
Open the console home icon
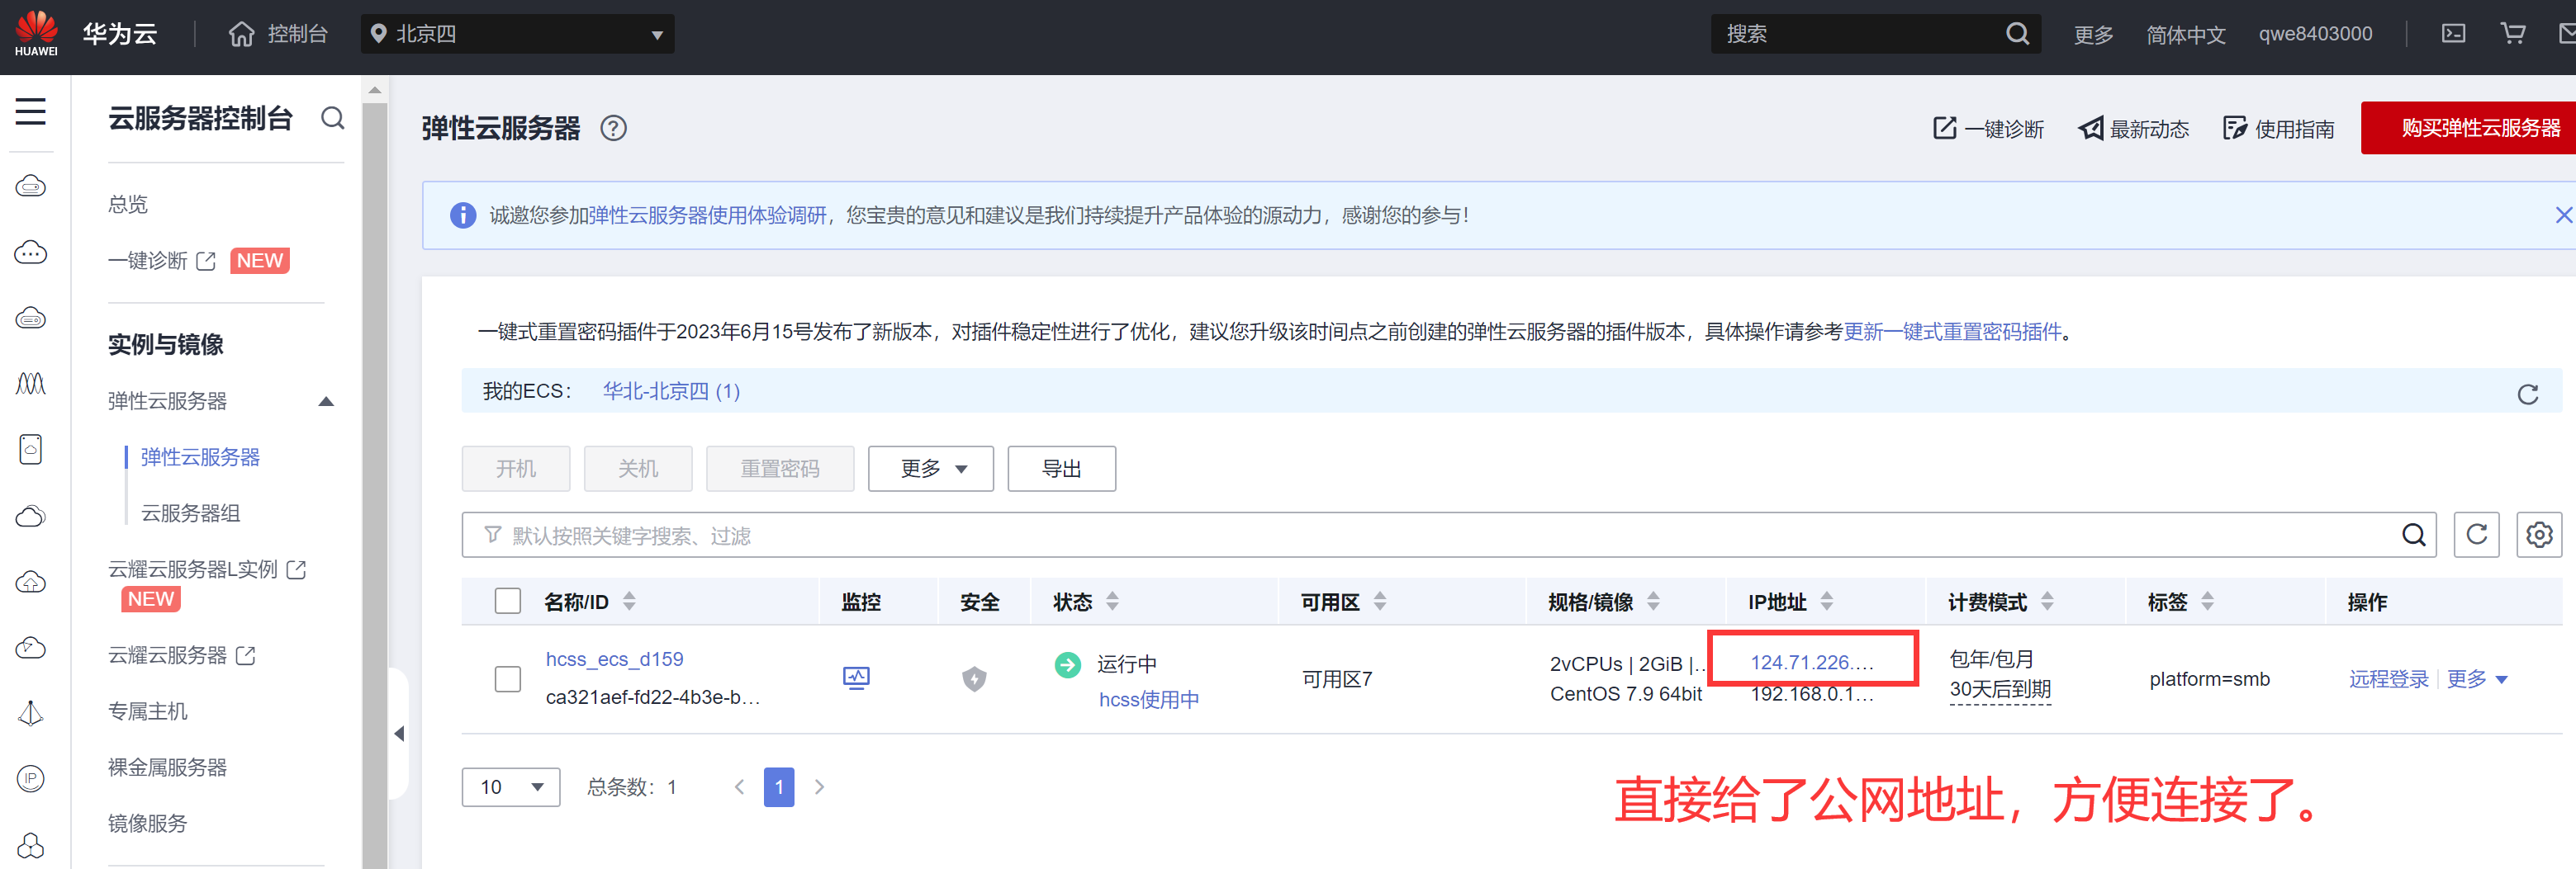point(241,34)
